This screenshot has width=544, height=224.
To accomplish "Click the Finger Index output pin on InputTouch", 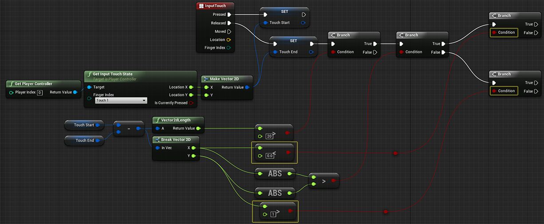I will (229, 48).
